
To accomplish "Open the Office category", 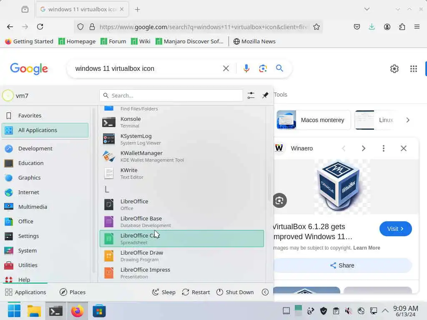I will pos(45,222).
